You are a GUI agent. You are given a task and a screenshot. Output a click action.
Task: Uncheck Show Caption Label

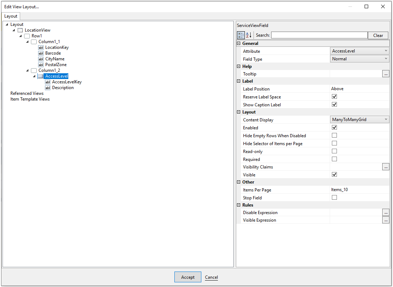tap(334, 105)
